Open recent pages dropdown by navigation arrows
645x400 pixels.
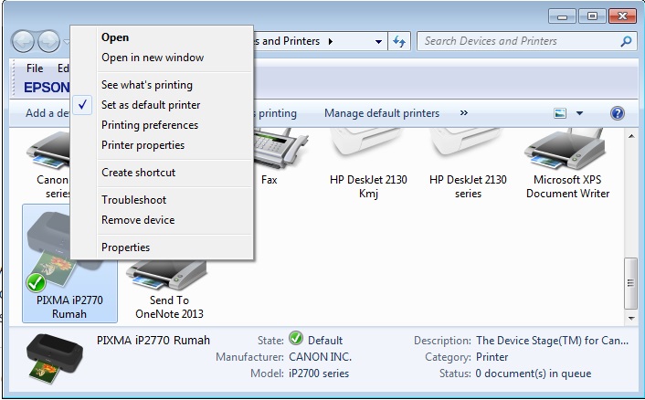pyautogui.click(x=66, y=41)
